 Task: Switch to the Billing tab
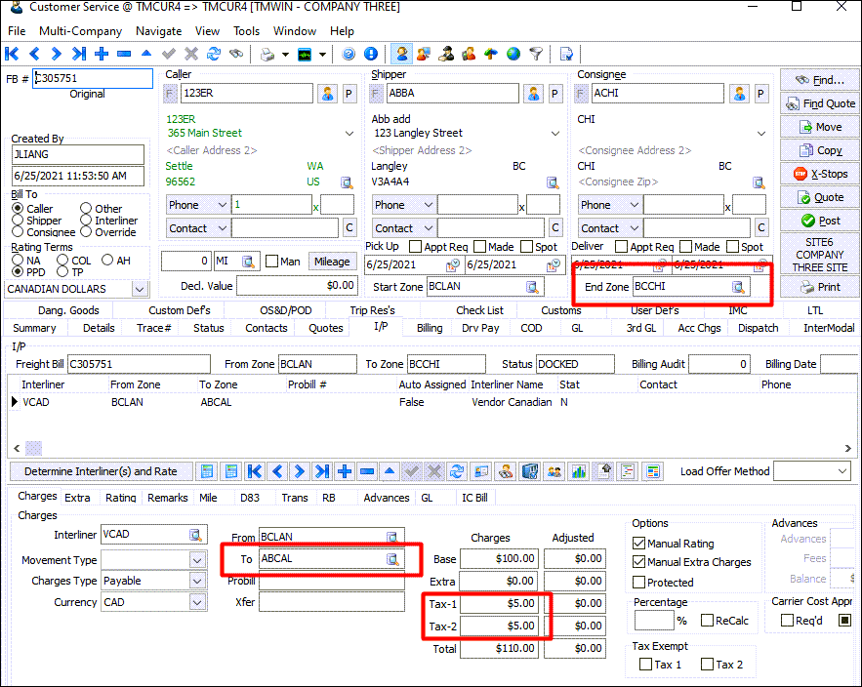pos(430,328)
